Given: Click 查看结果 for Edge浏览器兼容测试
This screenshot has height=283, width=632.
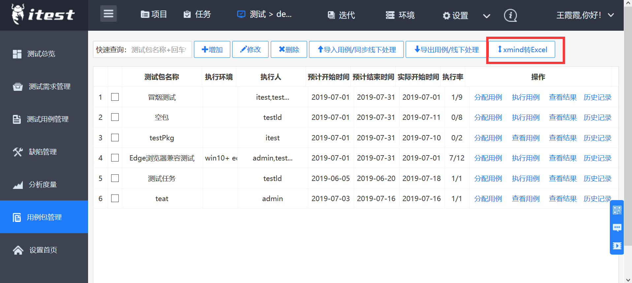Looking at the screenshot, I should click(563, 158).
